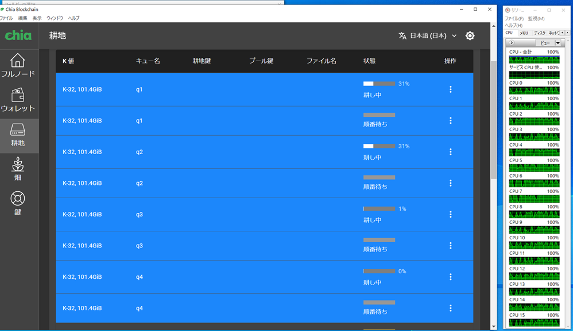The width and height of the screenshot is (573, 331).
Task: Click the Chia page vertical scrollbar thumb
Action: [494, 120]
